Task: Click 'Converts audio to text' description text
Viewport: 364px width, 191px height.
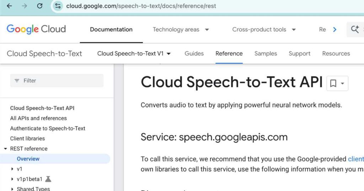Action: coord(241,105)
